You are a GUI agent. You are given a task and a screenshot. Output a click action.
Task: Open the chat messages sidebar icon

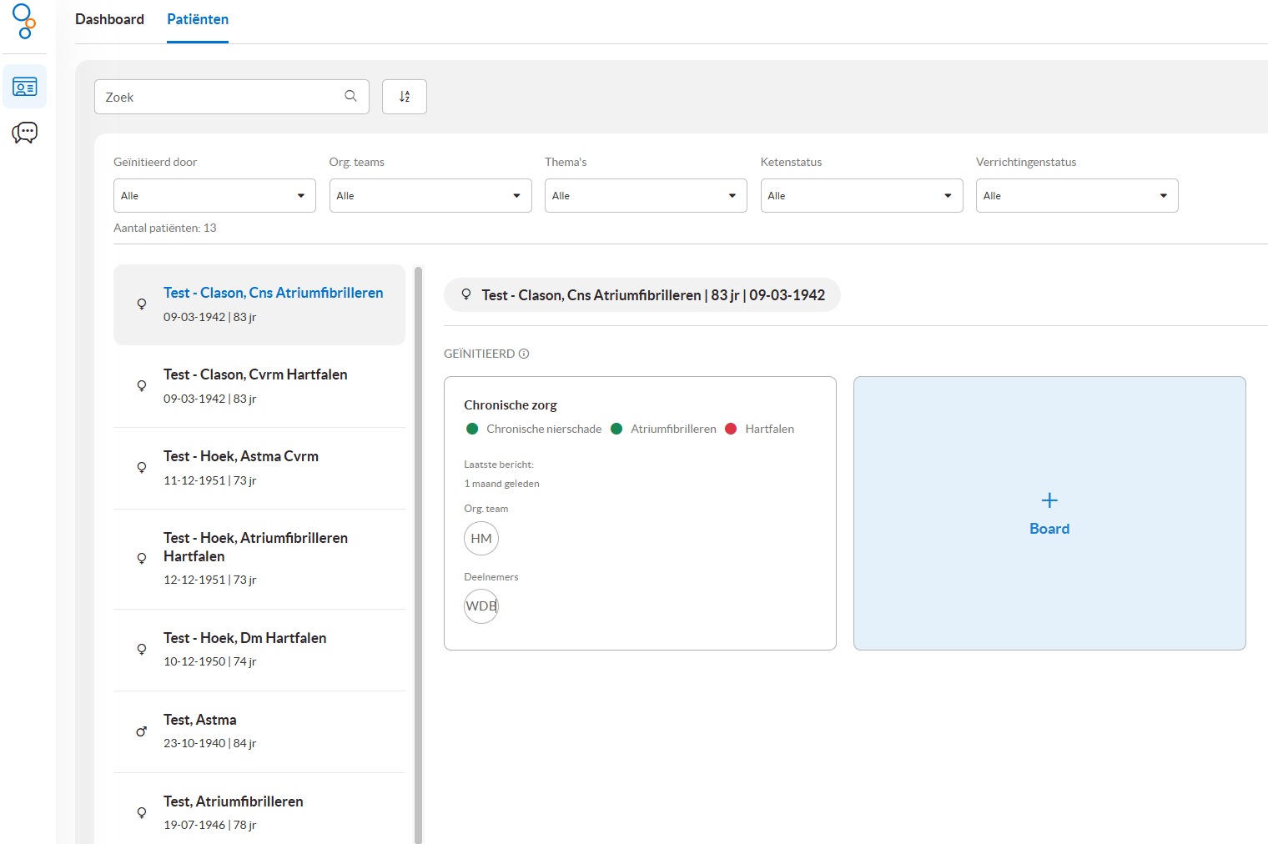pyautogui.click(x=24, y=133)
